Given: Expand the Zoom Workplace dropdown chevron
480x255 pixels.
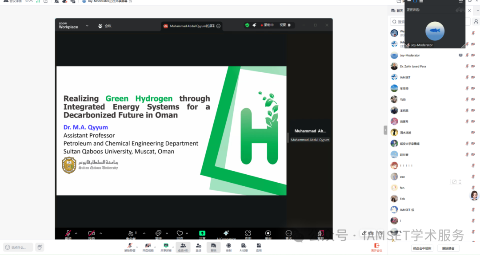Looking at the screenshot, I should pos(87,26).
